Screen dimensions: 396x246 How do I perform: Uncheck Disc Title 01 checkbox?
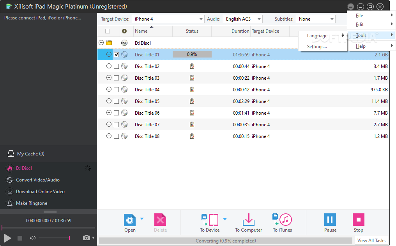click(116, 55)
